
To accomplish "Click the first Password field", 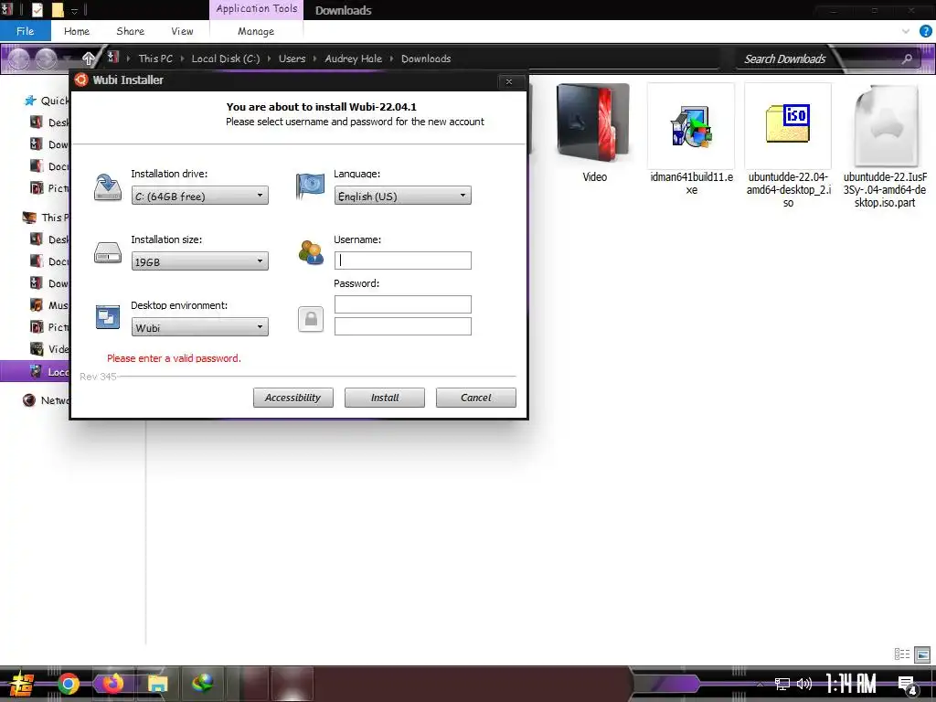I will 402,304.
